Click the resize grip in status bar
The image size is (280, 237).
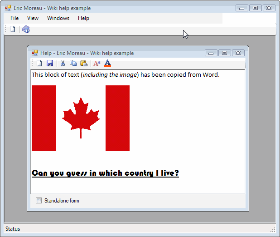[273, 230]
